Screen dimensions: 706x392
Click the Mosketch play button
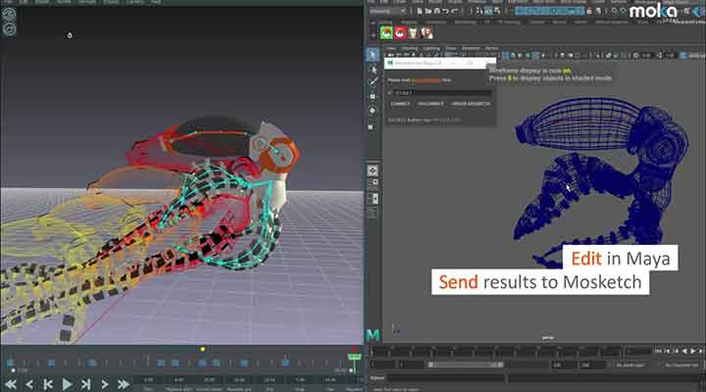[x=67, y=384]
